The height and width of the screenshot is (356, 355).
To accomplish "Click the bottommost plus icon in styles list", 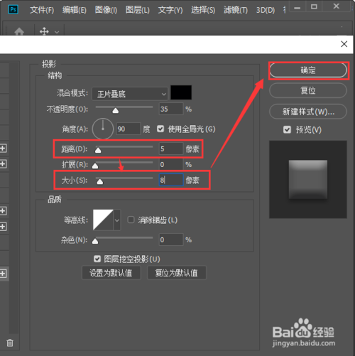I will (3, 274).
